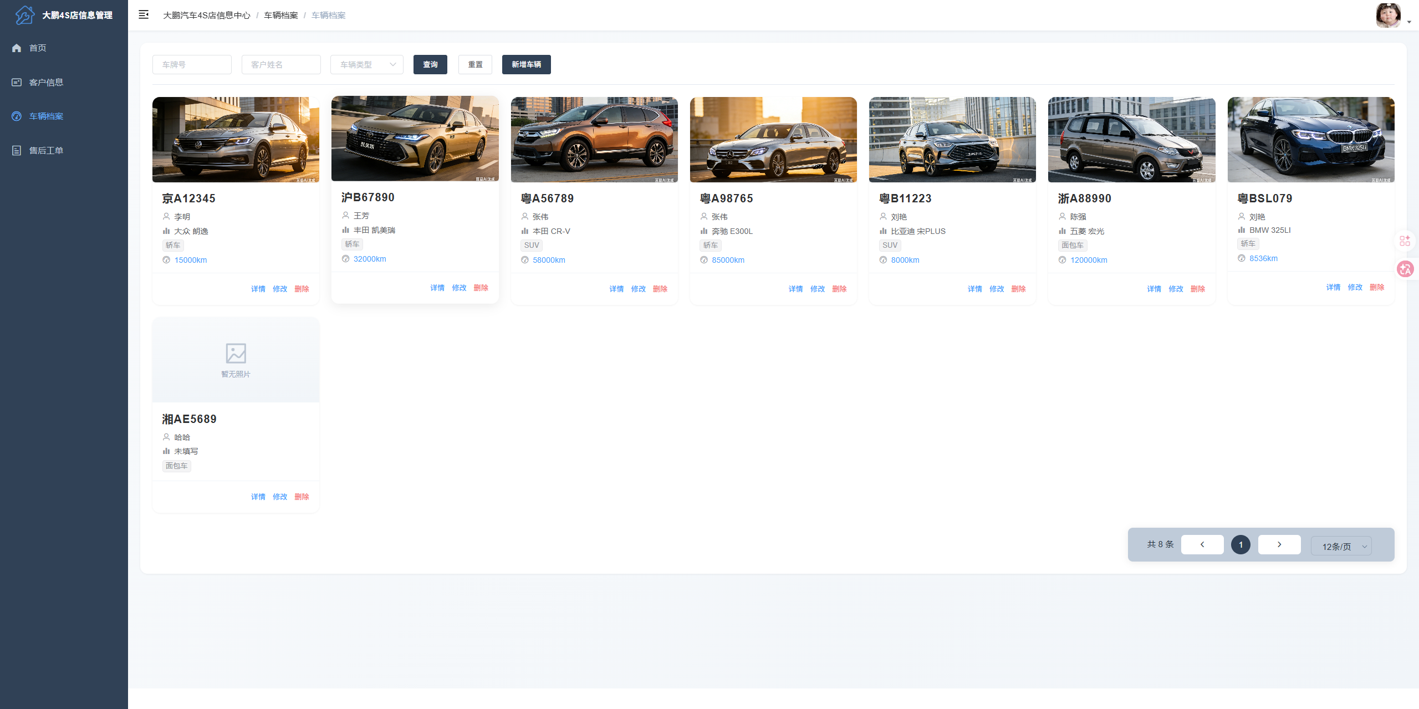Click the 粤B11223 BYD car photo
This screenshot has width=1419, height=709.
[952, 140]
